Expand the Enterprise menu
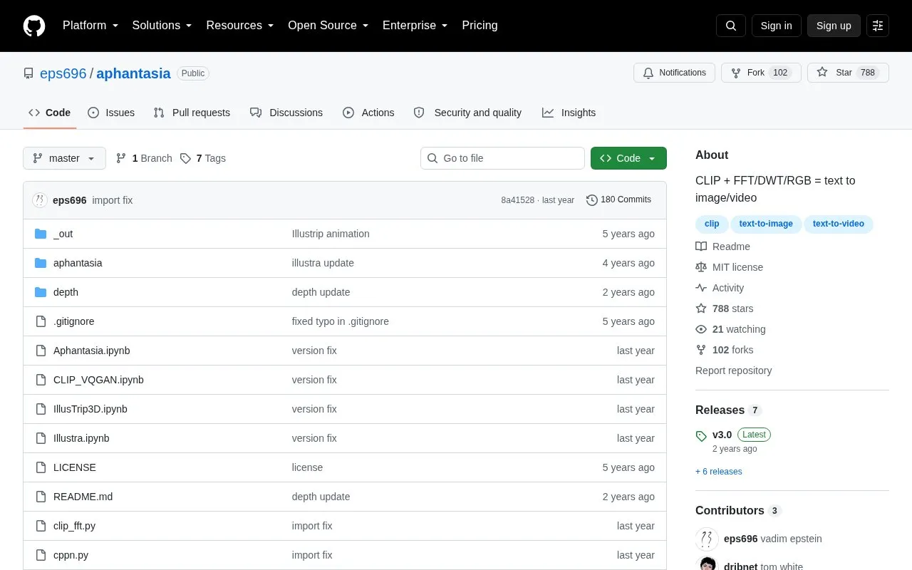912x570 pixels. tap(415, 26)
